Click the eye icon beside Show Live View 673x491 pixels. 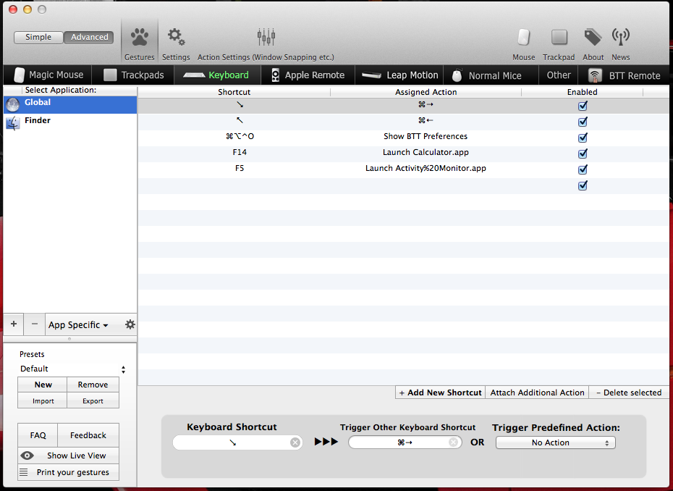click(x=27, y=456)
